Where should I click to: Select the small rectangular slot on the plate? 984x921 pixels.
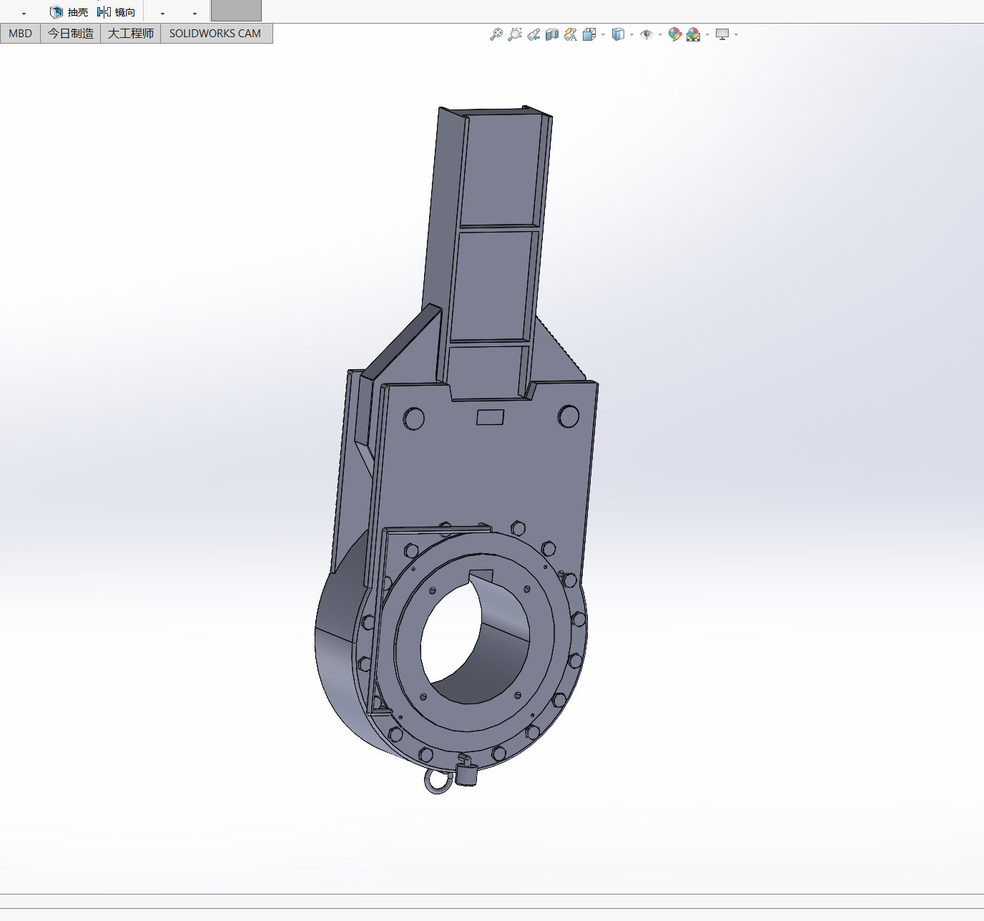[x=491, y=417]
